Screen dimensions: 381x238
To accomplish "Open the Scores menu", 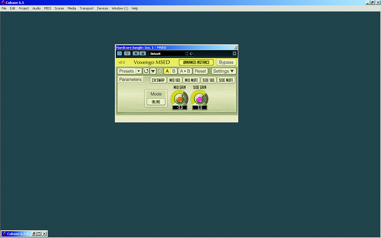I will click(x=59, y=8).
